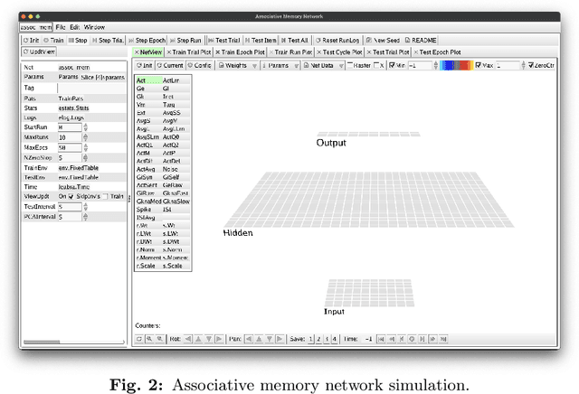
Task: Step back one time step
Action: click(402, 339)
